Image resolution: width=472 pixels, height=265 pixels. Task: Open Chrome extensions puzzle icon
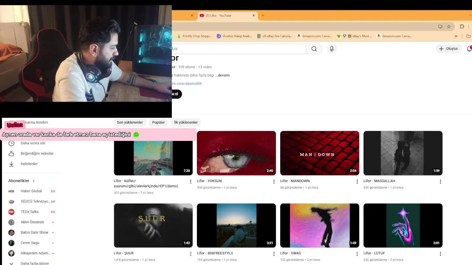pos(462,26)
